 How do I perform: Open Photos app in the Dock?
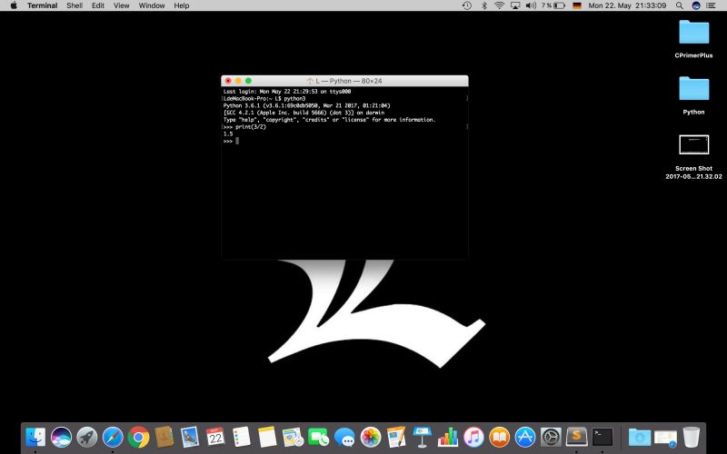371,437
